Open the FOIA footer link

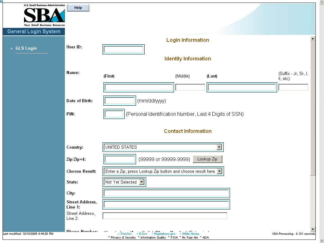pyautogui.click(x=174, y=237)
